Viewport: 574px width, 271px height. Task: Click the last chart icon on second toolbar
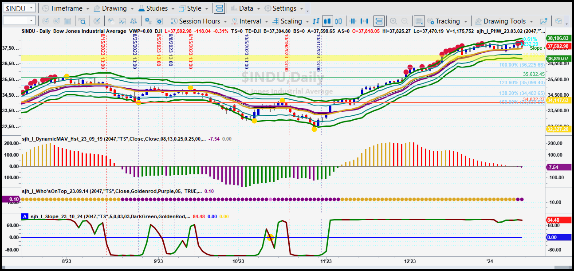click(x=558, y=21)
